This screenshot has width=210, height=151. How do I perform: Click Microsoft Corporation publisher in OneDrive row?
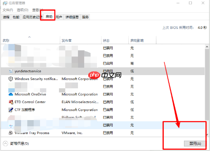coord(80,94)
